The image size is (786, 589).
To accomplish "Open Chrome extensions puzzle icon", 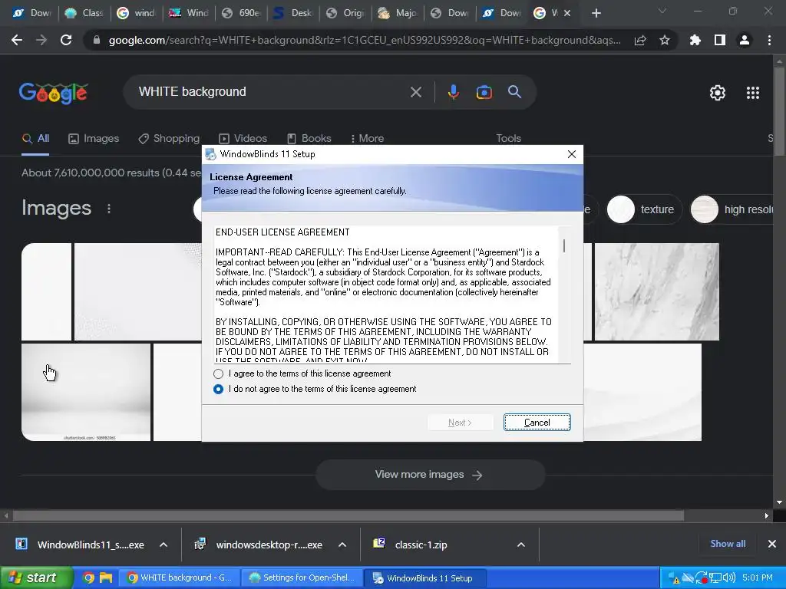I will coord(695,40).
